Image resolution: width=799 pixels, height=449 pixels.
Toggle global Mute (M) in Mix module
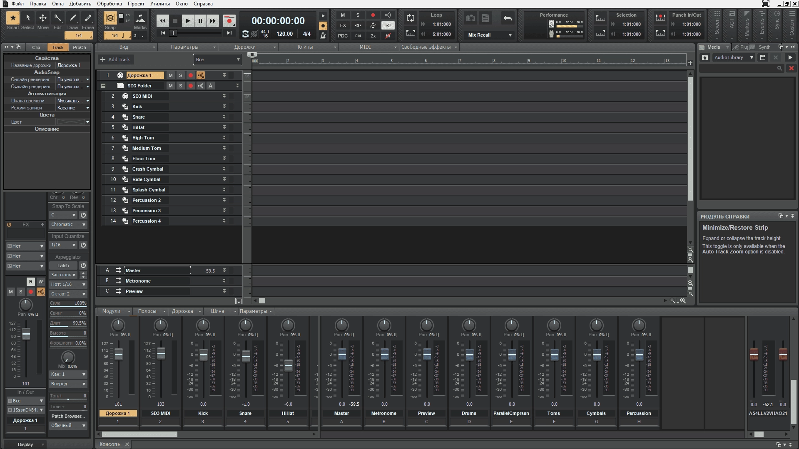click(x=343, y=15)
